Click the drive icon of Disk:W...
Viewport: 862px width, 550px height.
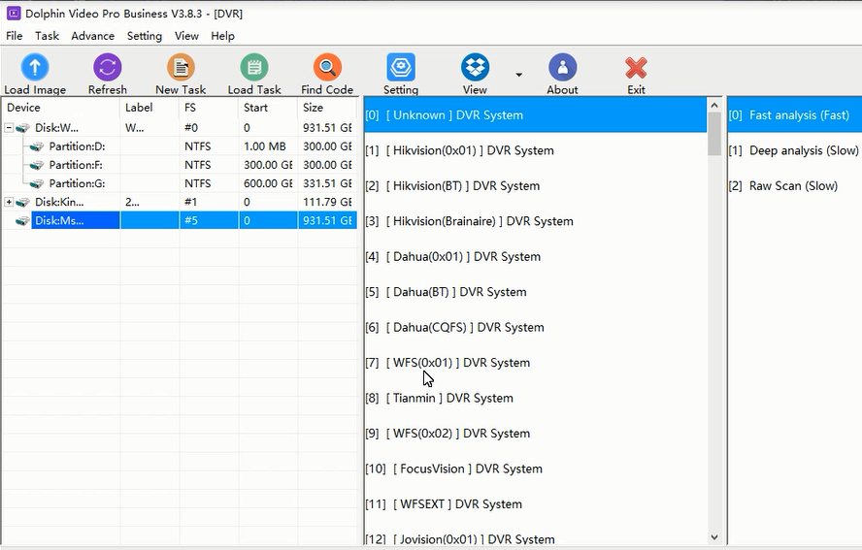point(23,128)
